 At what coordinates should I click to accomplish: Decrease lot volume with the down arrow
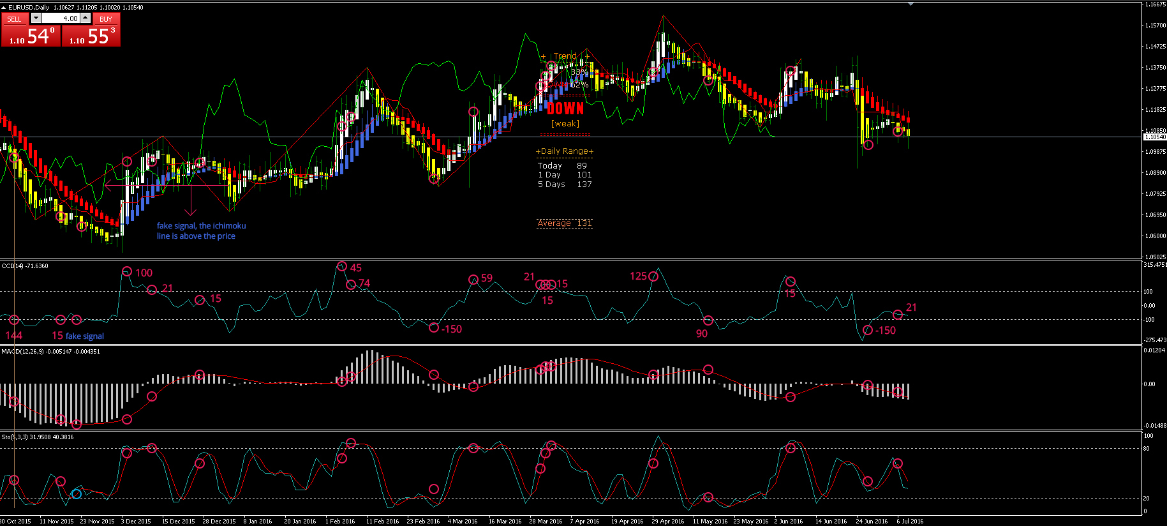click(36, 19)
